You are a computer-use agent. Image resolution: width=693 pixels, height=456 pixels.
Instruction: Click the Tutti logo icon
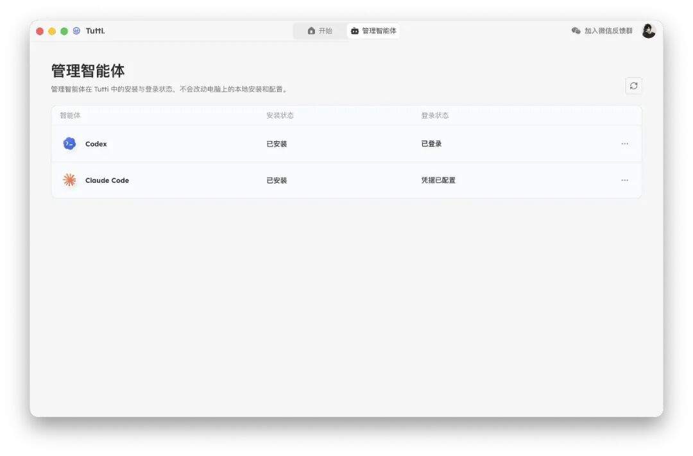[x=76, y=31]
